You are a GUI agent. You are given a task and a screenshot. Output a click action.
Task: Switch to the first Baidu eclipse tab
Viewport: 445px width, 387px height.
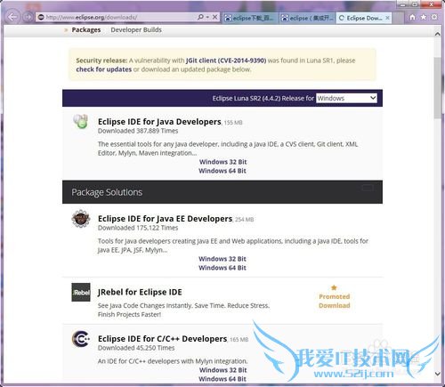tap(250, 18)
